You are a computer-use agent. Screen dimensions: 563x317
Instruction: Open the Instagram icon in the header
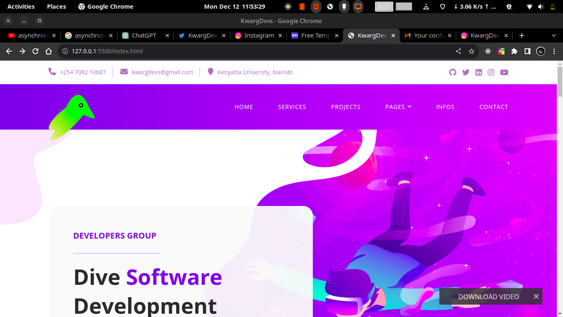click(x=491, y=72)
